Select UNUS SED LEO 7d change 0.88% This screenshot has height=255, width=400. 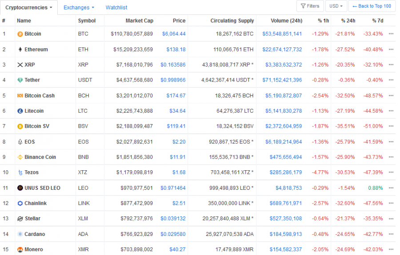[x=375, y=188]
